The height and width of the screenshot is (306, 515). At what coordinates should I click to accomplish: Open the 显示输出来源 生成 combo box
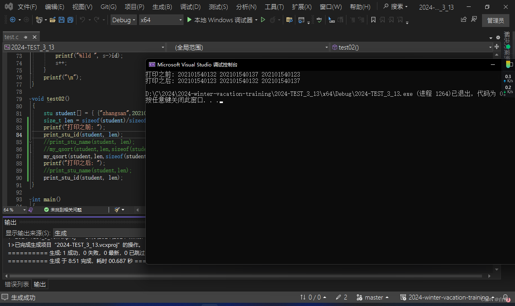pos(99,233)
